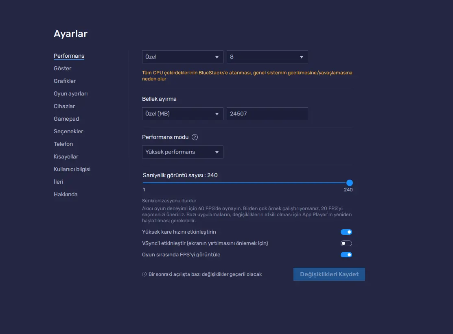The width and height of the screenshot is (453, 334).
Task: Click the Bellek ayırma heading
Action: coord(159,99)
